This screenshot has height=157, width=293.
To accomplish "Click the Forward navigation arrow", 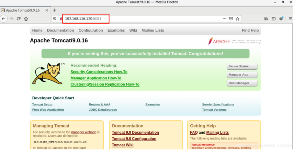I will [x=11, y=19].
